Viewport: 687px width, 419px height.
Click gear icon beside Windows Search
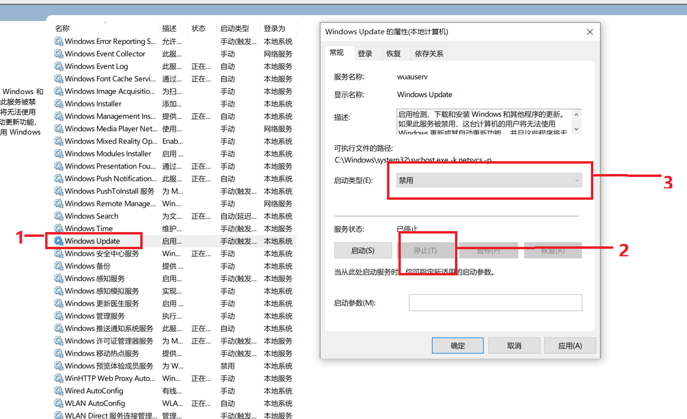[58, 216]
